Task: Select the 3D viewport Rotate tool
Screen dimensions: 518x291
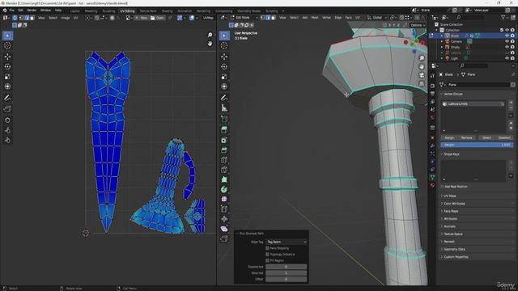Action: pos(224,66)
